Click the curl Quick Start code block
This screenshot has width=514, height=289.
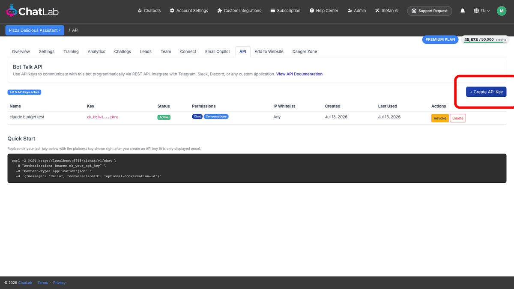257,168
